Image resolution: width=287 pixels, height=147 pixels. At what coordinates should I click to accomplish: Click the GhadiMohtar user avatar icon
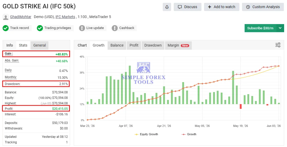(x=6, y=17)
